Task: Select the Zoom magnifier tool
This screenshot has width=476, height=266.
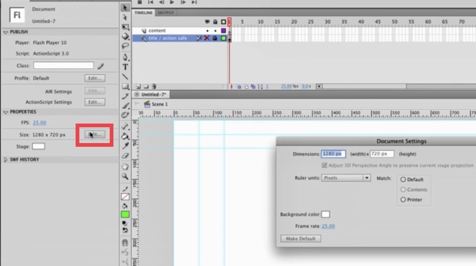Action: click(x=125, y=177)
